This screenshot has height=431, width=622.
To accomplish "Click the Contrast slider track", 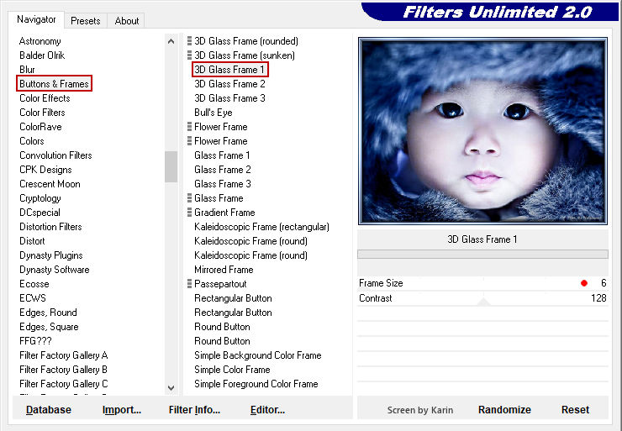I will pyautogui.click(x=482, y=298).
